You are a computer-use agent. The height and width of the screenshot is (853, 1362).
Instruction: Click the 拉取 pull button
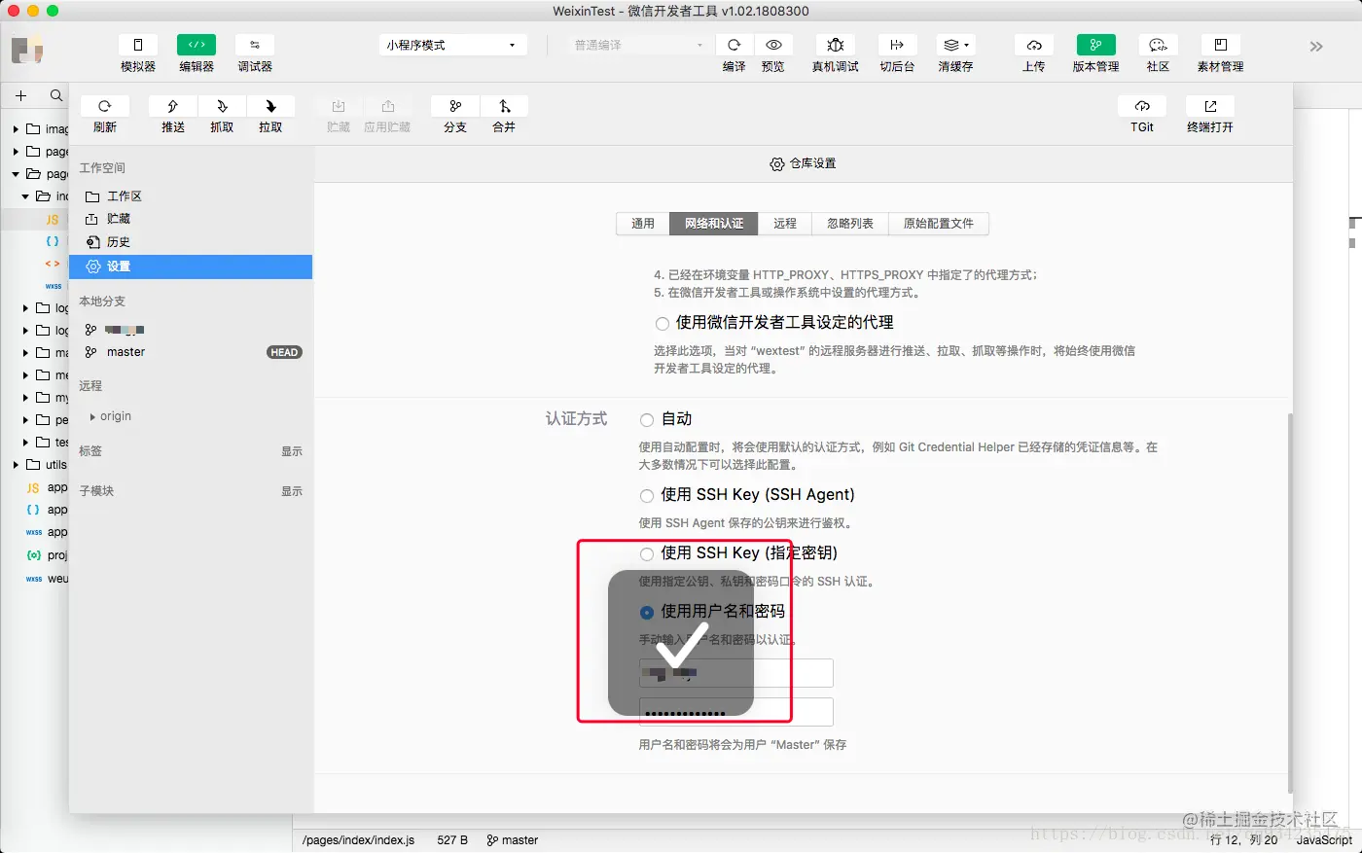coord(270,106)
